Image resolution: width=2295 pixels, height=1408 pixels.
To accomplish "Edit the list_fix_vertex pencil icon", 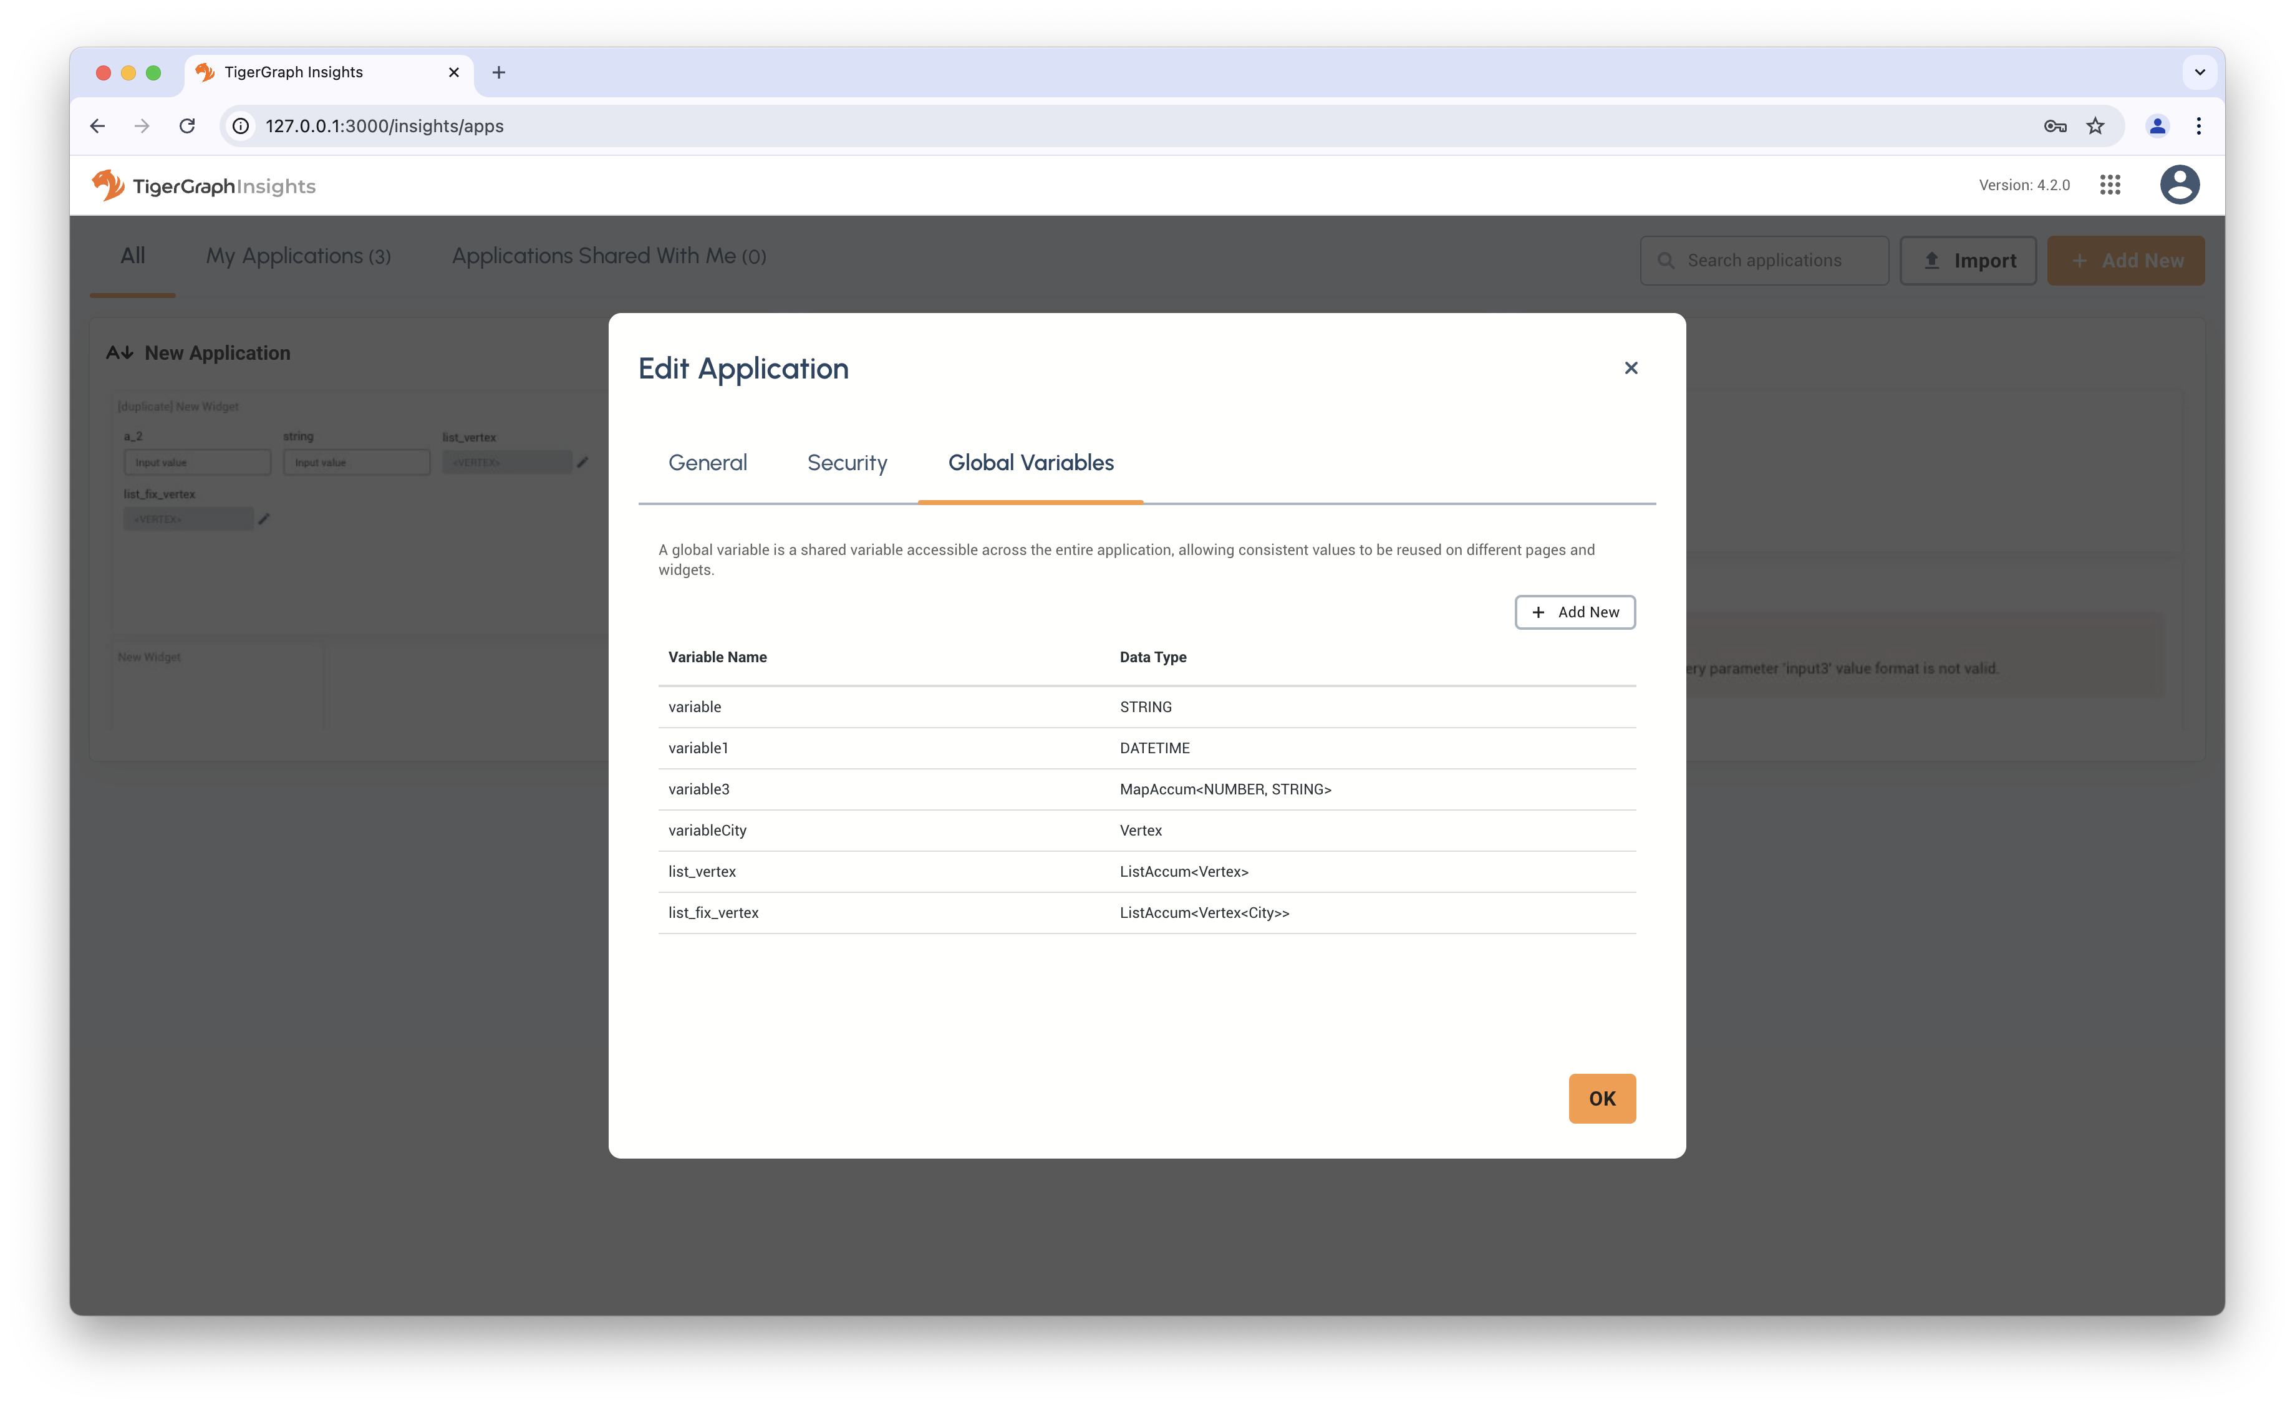I will [x=264, y=519].
